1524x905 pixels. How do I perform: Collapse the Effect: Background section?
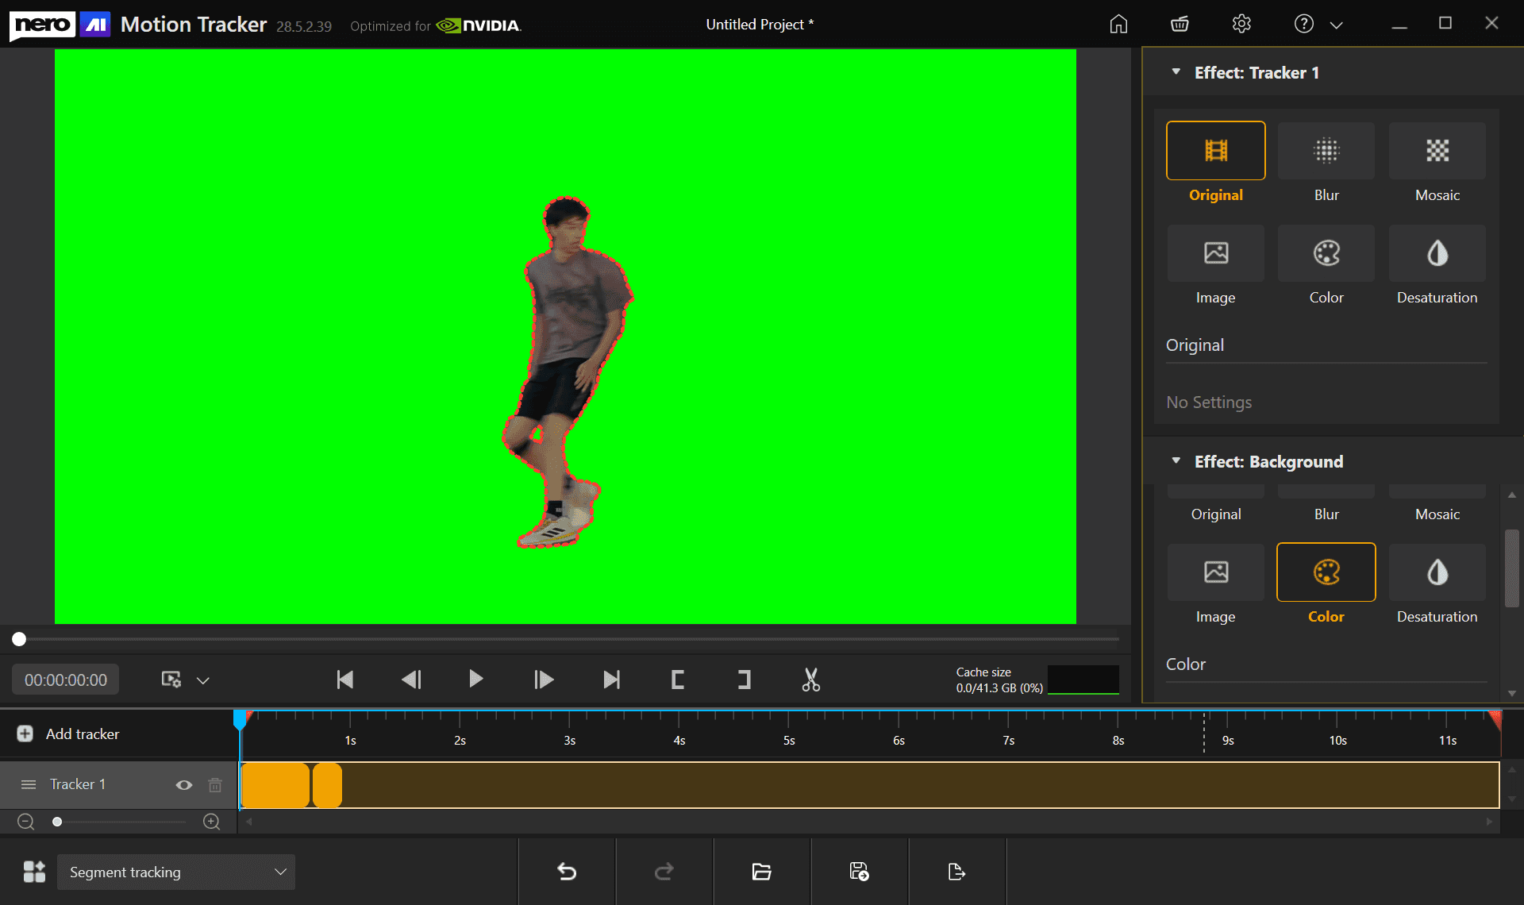tap(1176, 461)
